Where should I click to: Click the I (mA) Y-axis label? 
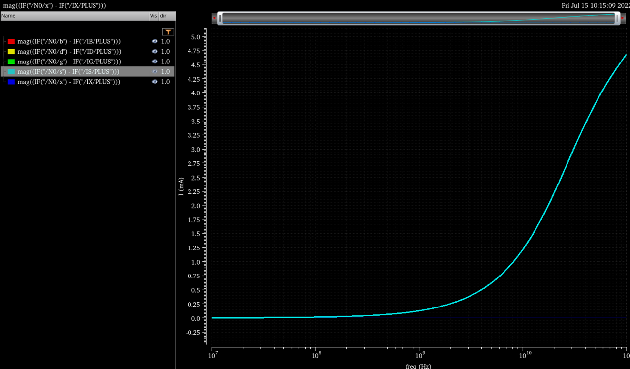(182, 187)
